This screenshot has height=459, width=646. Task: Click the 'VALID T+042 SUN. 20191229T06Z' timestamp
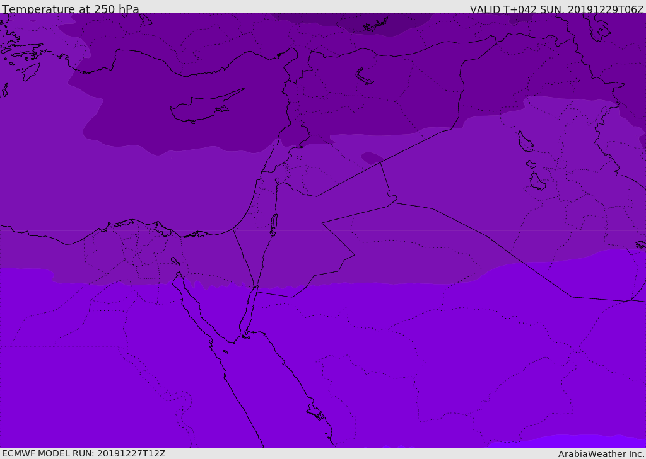556,9
